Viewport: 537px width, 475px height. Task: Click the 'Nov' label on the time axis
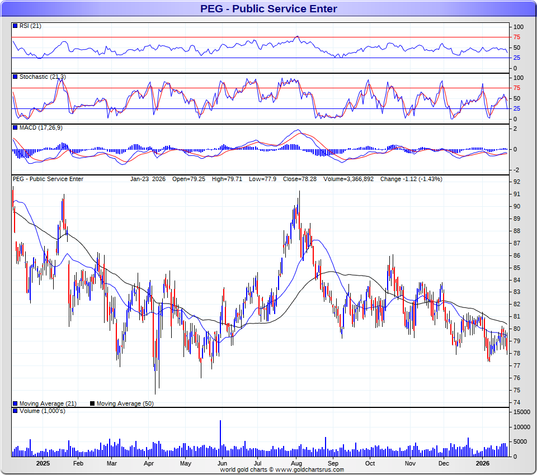pyautogui.click(x=410, y=463)
